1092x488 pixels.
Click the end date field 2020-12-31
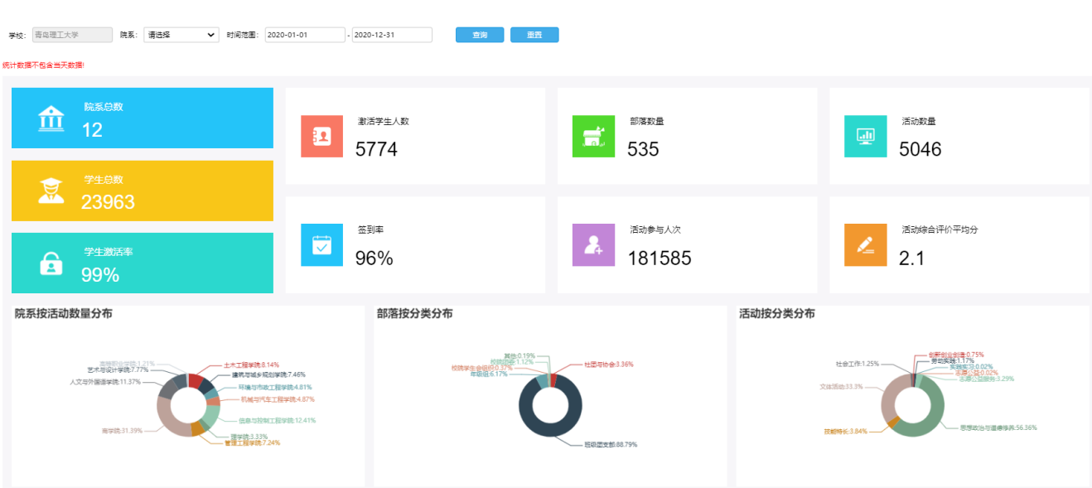[x=392, y=35]
